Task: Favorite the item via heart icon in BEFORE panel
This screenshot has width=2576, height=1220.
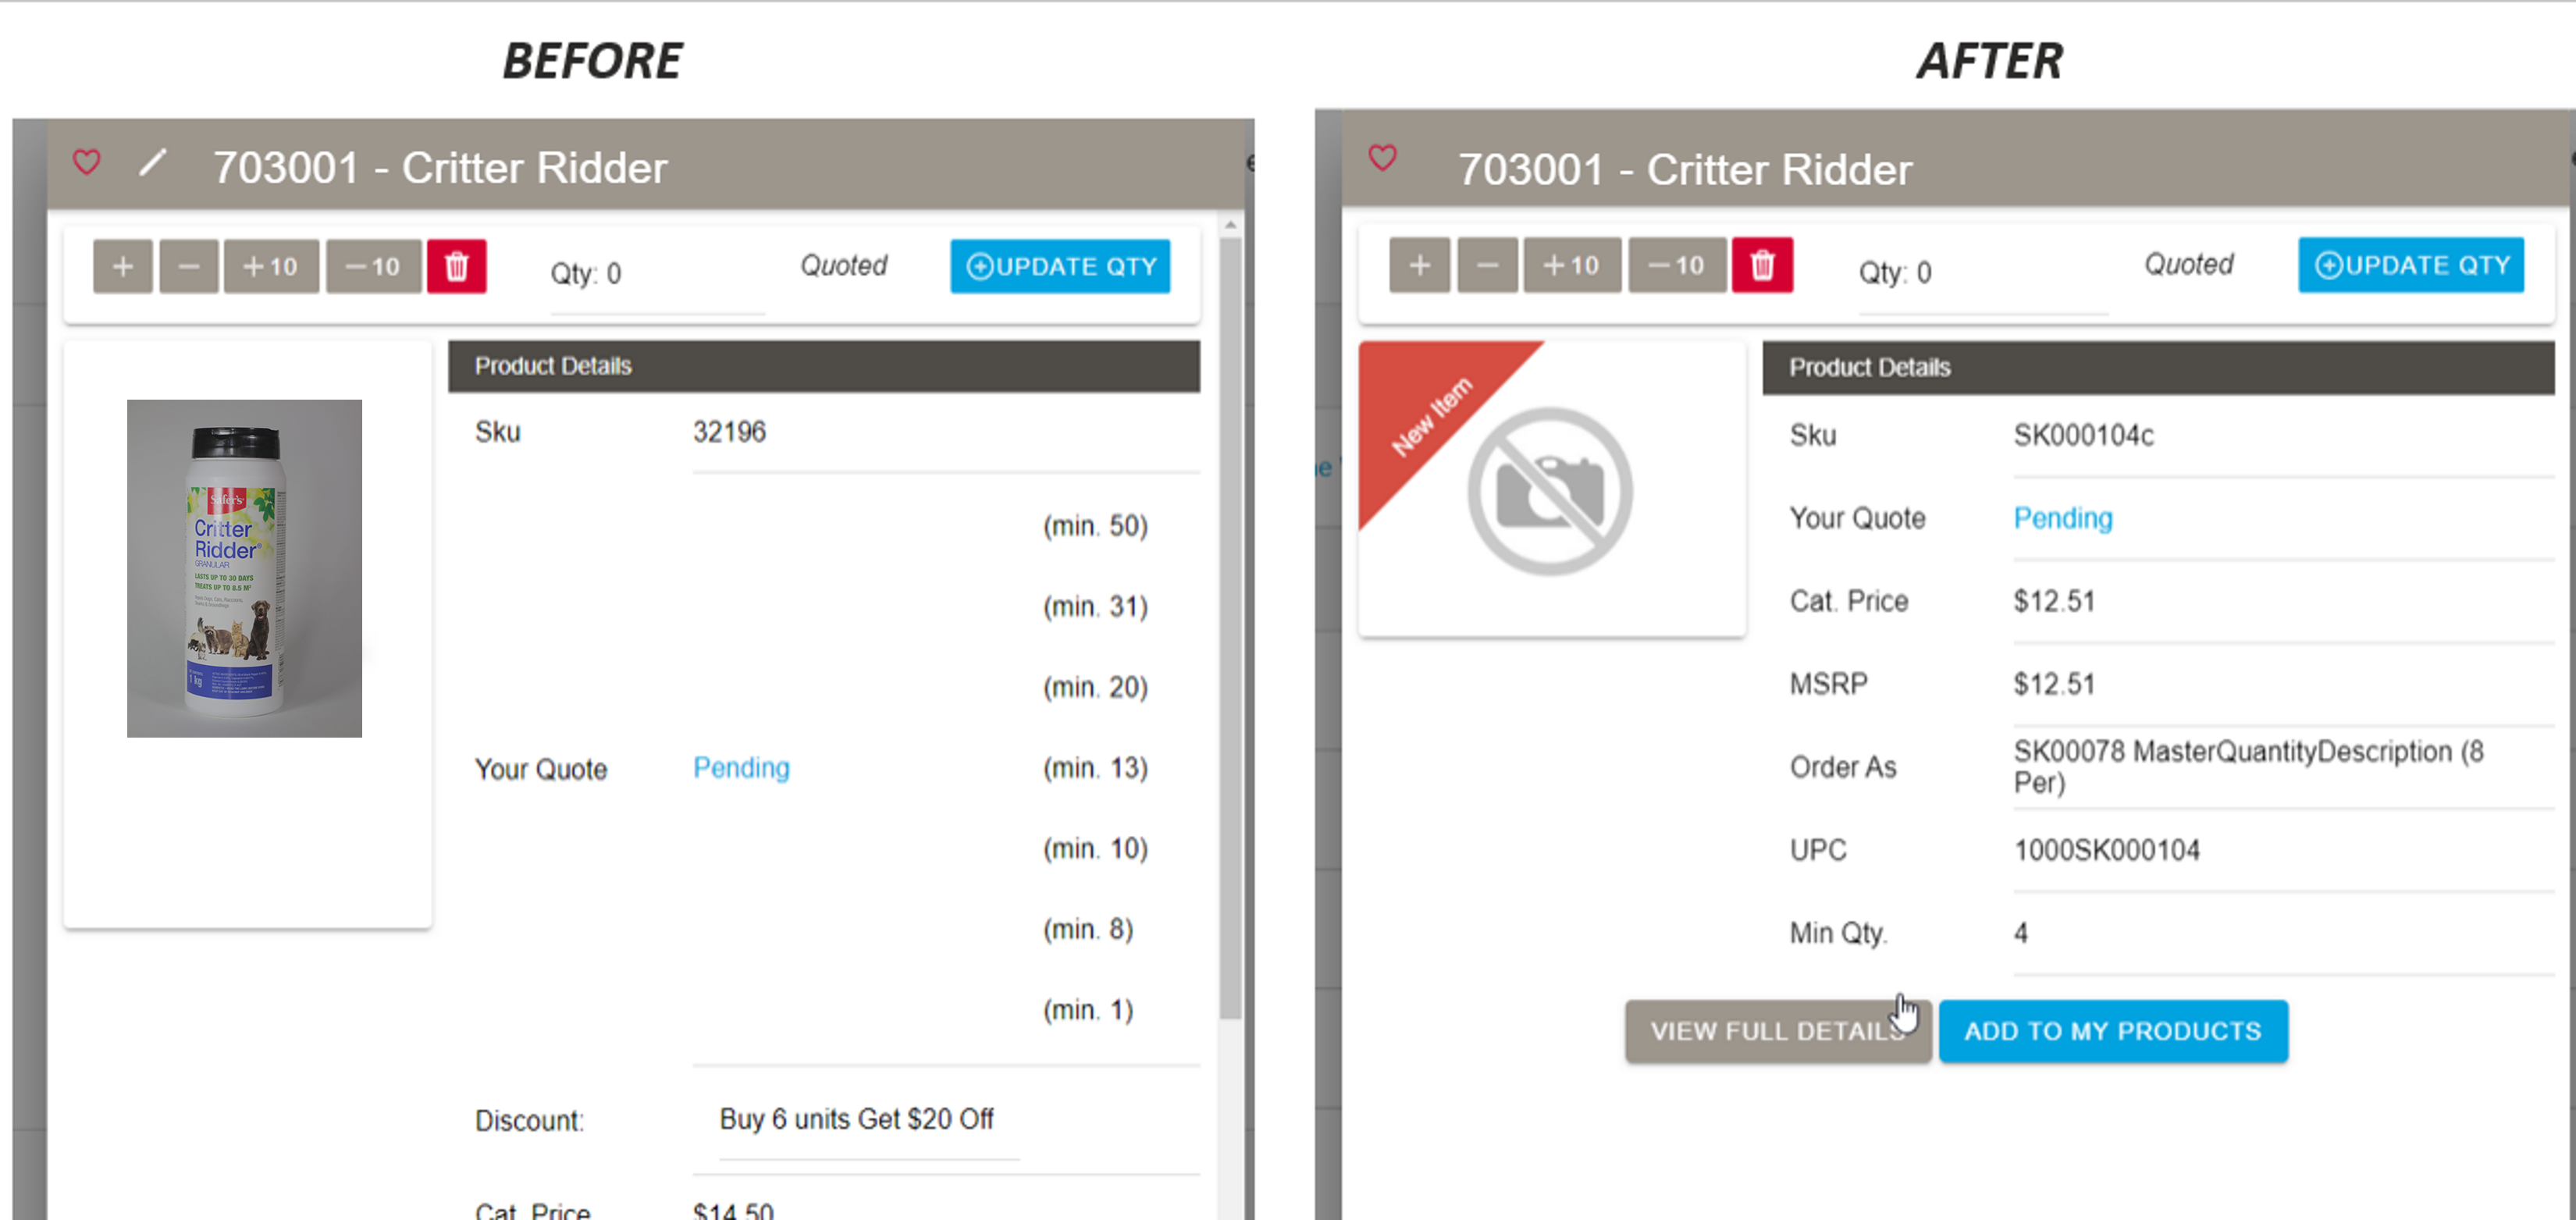Action: (x=87, y=161)
